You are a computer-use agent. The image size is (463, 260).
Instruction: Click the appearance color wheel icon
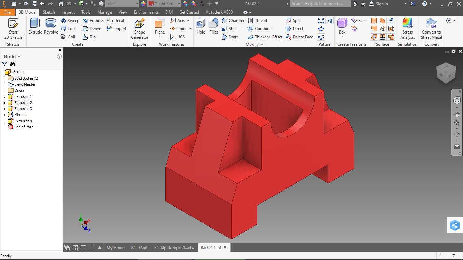tap(143, 4)
